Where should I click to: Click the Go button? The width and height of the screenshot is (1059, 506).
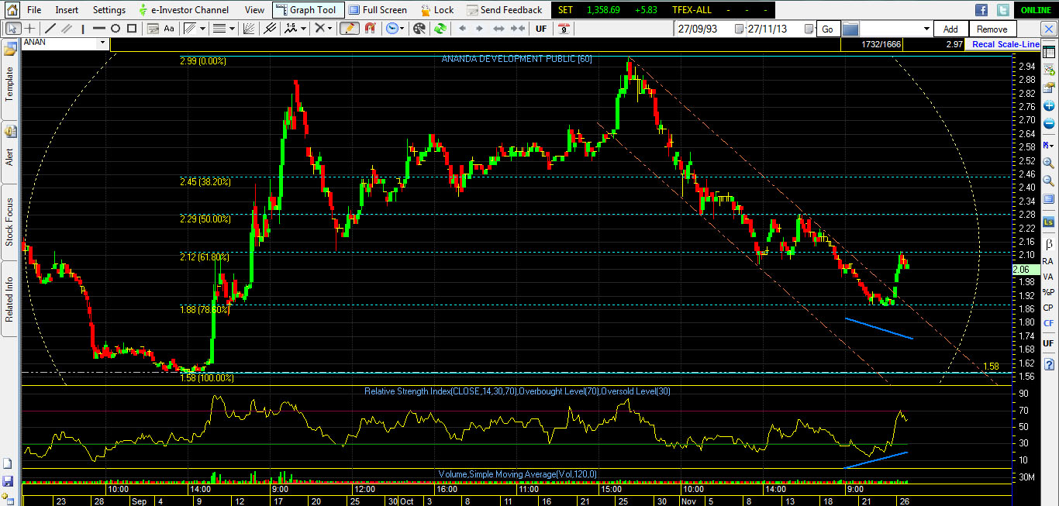pos(827,29)
